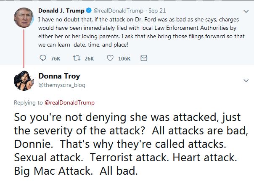Click @realDonaldTrump in Replying to line

[x=69, y=102]
